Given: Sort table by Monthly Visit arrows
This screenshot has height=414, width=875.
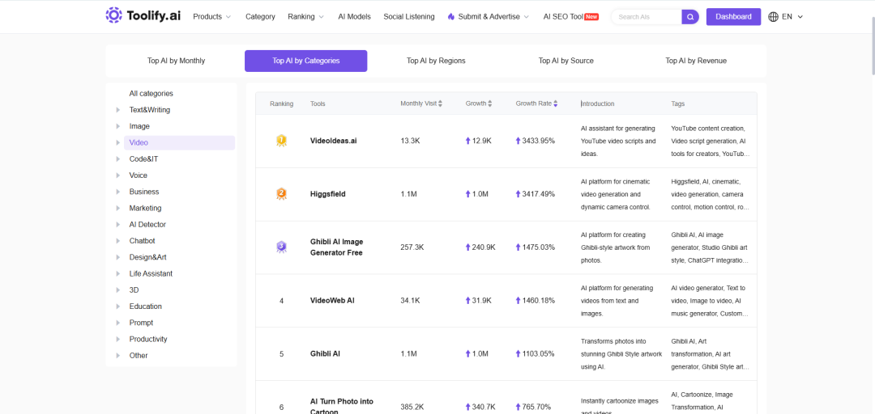Looking at the screenshot, I should [440, 103].
